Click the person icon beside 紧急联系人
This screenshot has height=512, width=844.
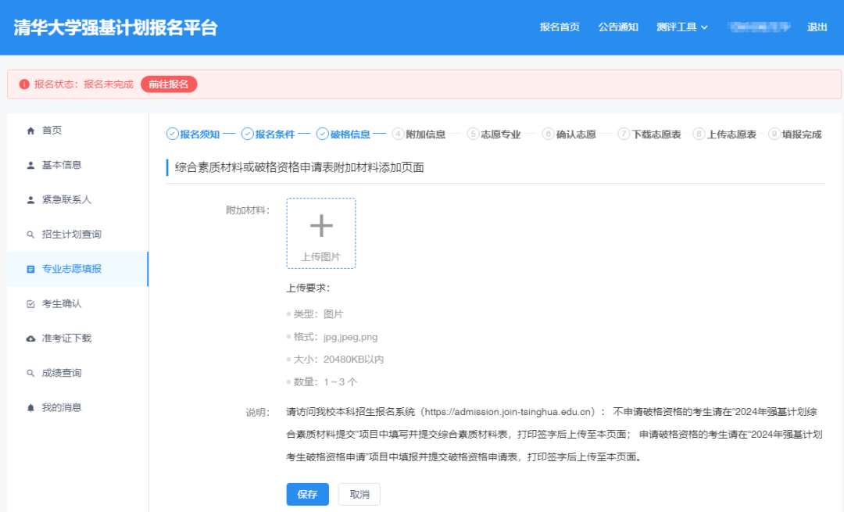coord(30,200)
